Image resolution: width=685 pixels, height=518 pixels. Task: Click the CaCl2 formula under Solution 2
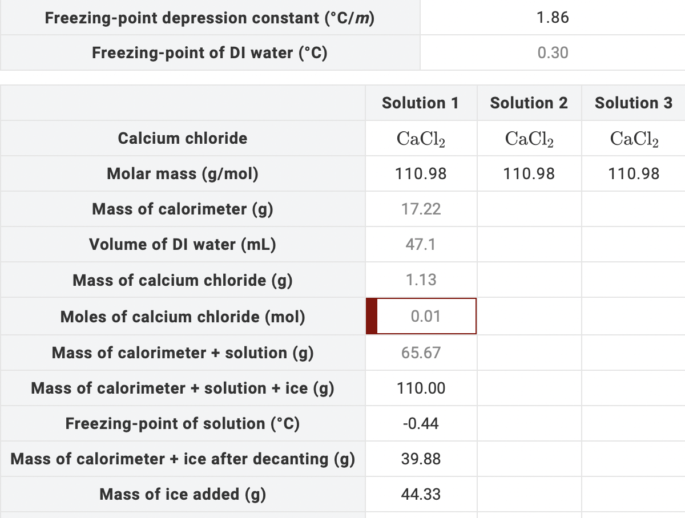tap(529, 138)
